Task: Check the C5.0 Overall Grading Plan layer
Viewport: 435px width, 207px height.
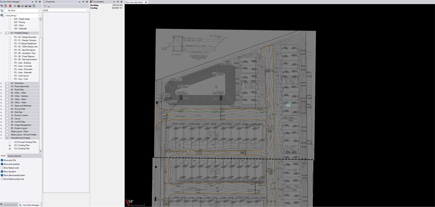Action: click(x=10, y=142)
